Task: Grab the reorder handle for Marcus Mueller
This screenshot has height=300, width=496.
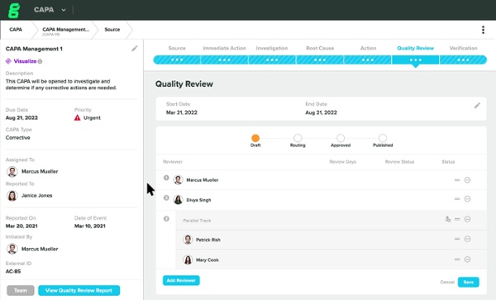Action: (457, 180)
